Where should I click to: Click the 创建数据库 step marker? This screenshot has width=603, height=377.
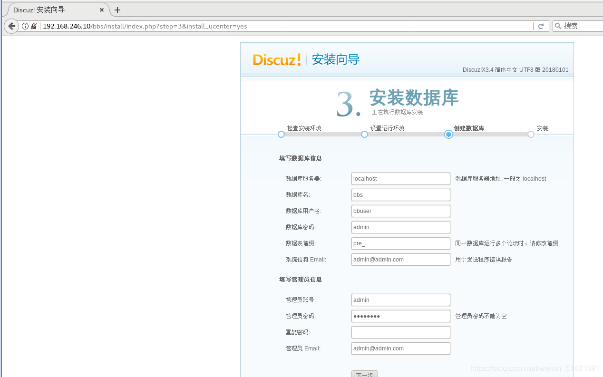[448, 135]
